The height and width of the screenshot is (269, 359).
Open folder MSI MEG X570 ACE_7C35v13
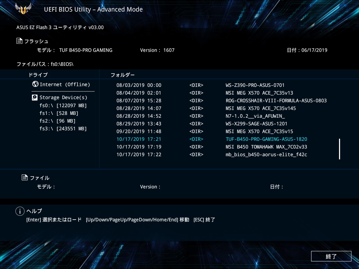click(x=259, y=93)
